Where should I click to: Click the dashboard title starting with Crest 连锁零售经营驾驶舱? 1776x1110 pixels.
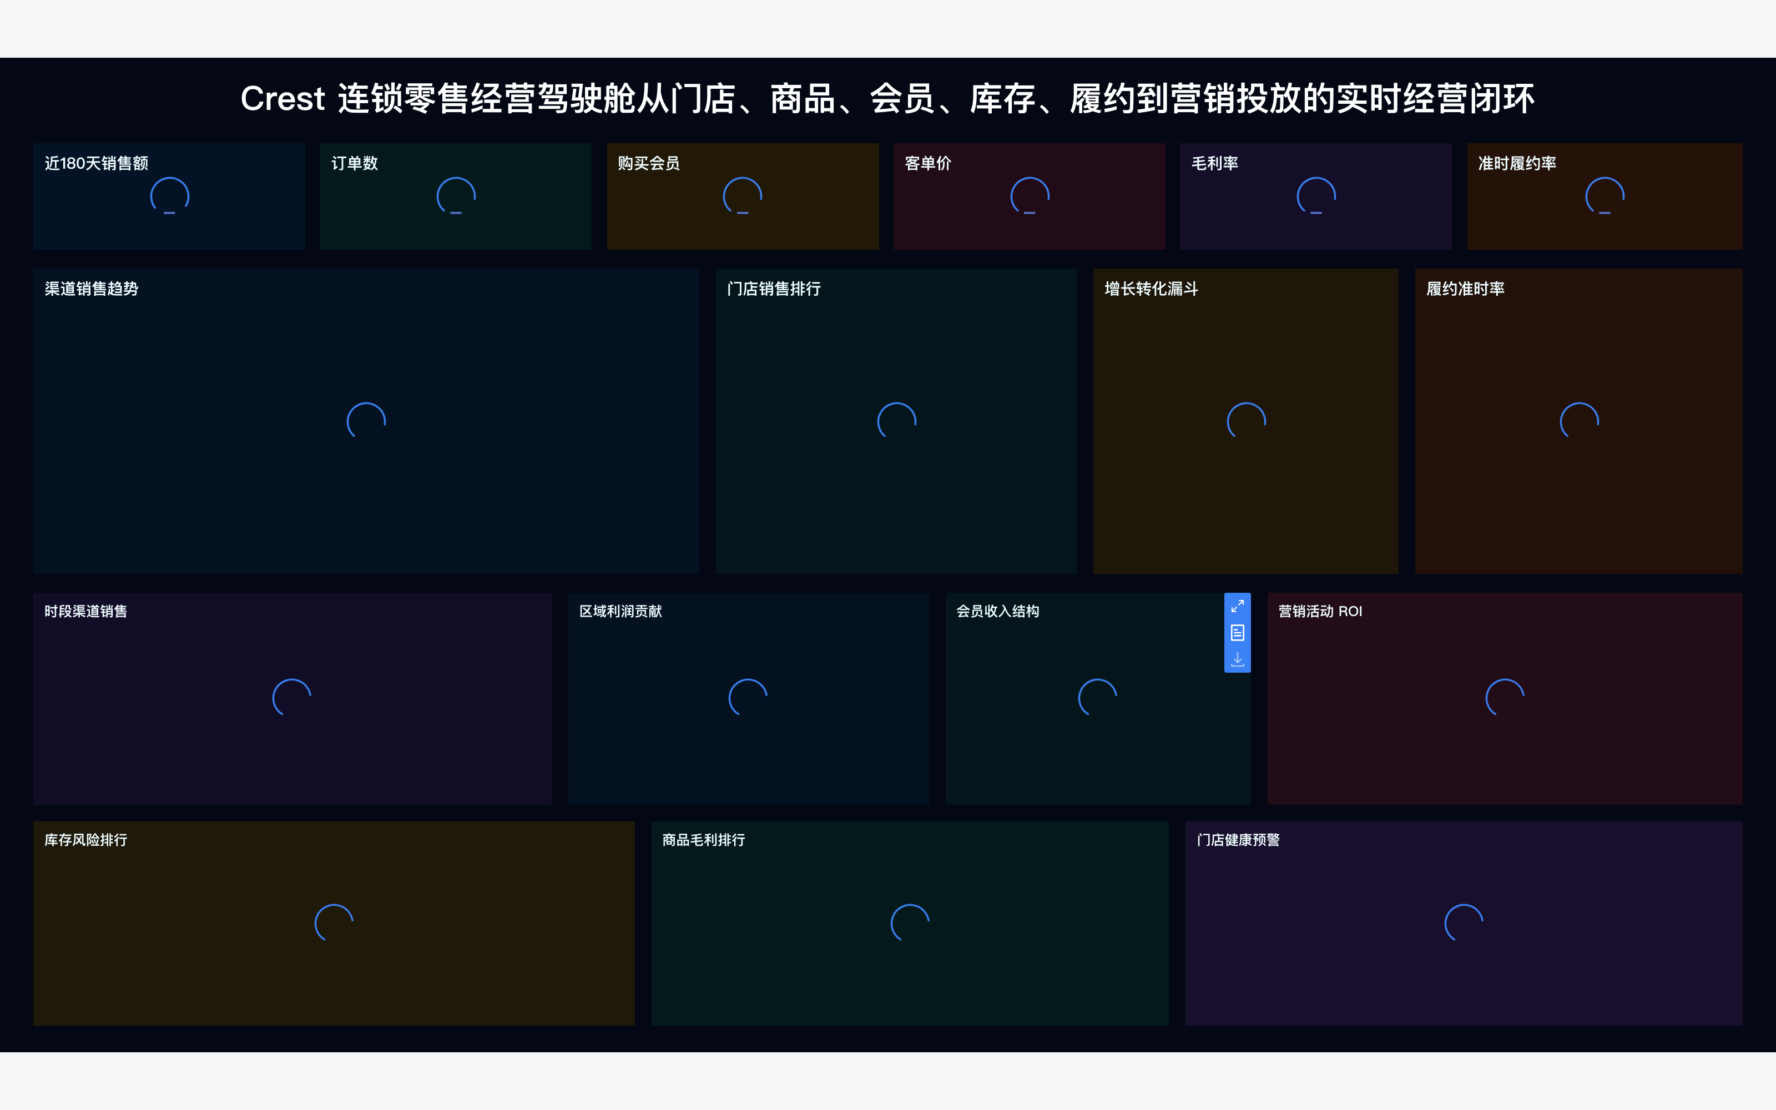tap(887, 98)
